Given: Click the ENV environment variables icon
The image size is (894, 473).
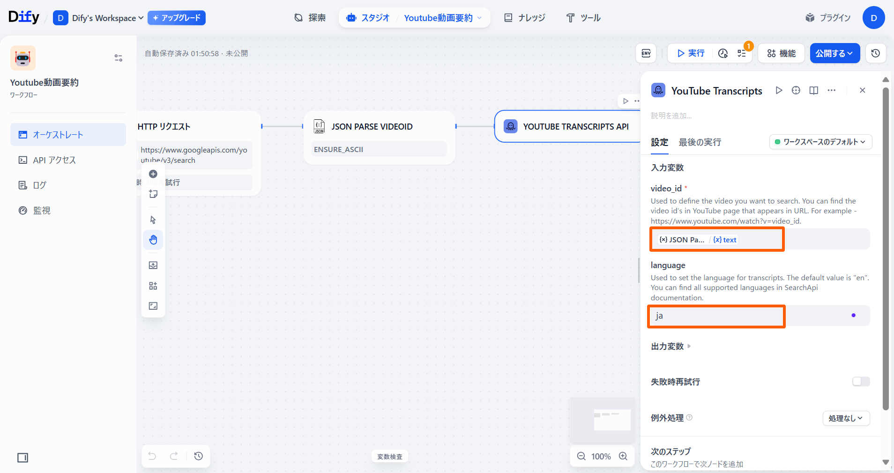Looking at the screenshot, I should (x=646, y=53).
